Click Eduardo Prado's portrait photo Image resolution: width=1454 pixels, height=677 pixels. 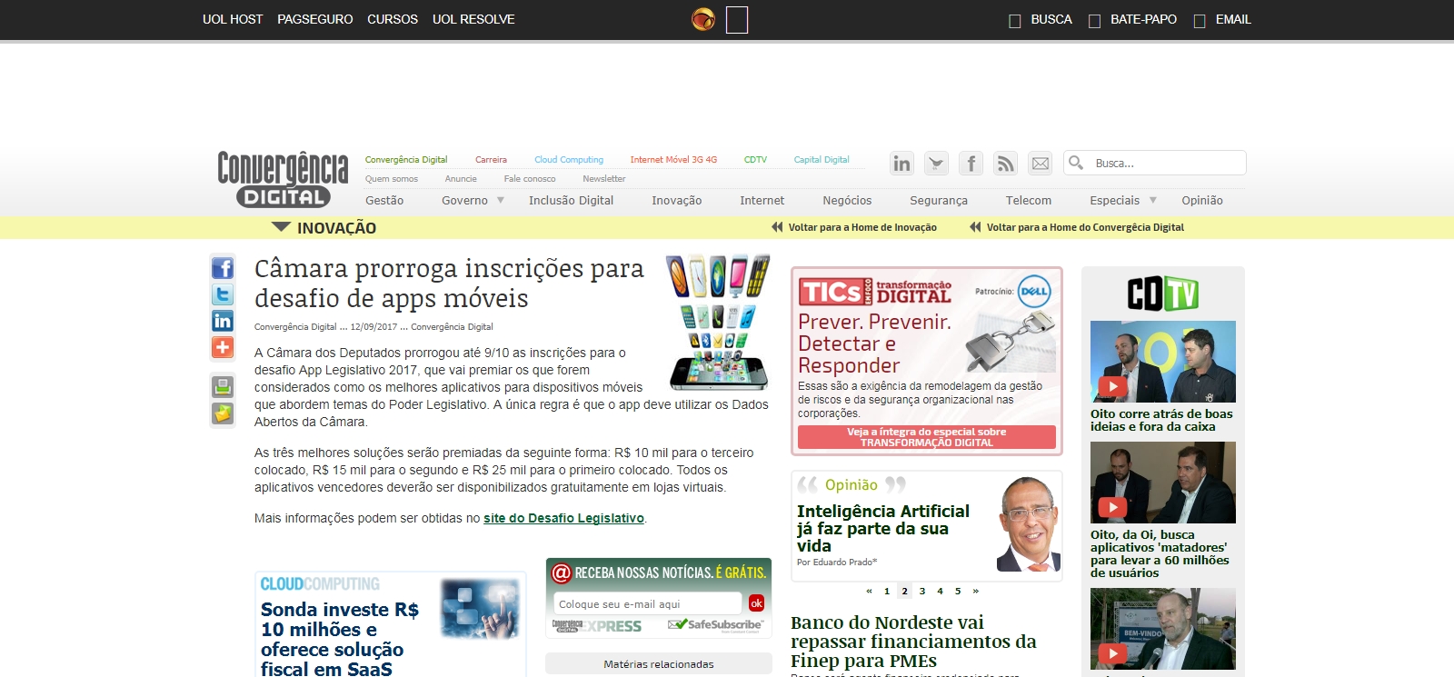1029,524
